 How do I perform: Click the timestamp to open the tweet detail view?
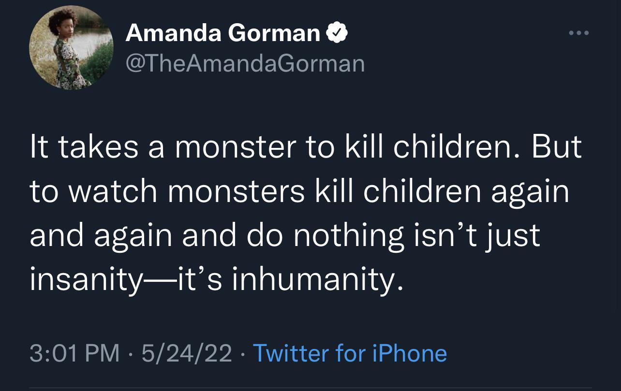[x=76, y=353]
